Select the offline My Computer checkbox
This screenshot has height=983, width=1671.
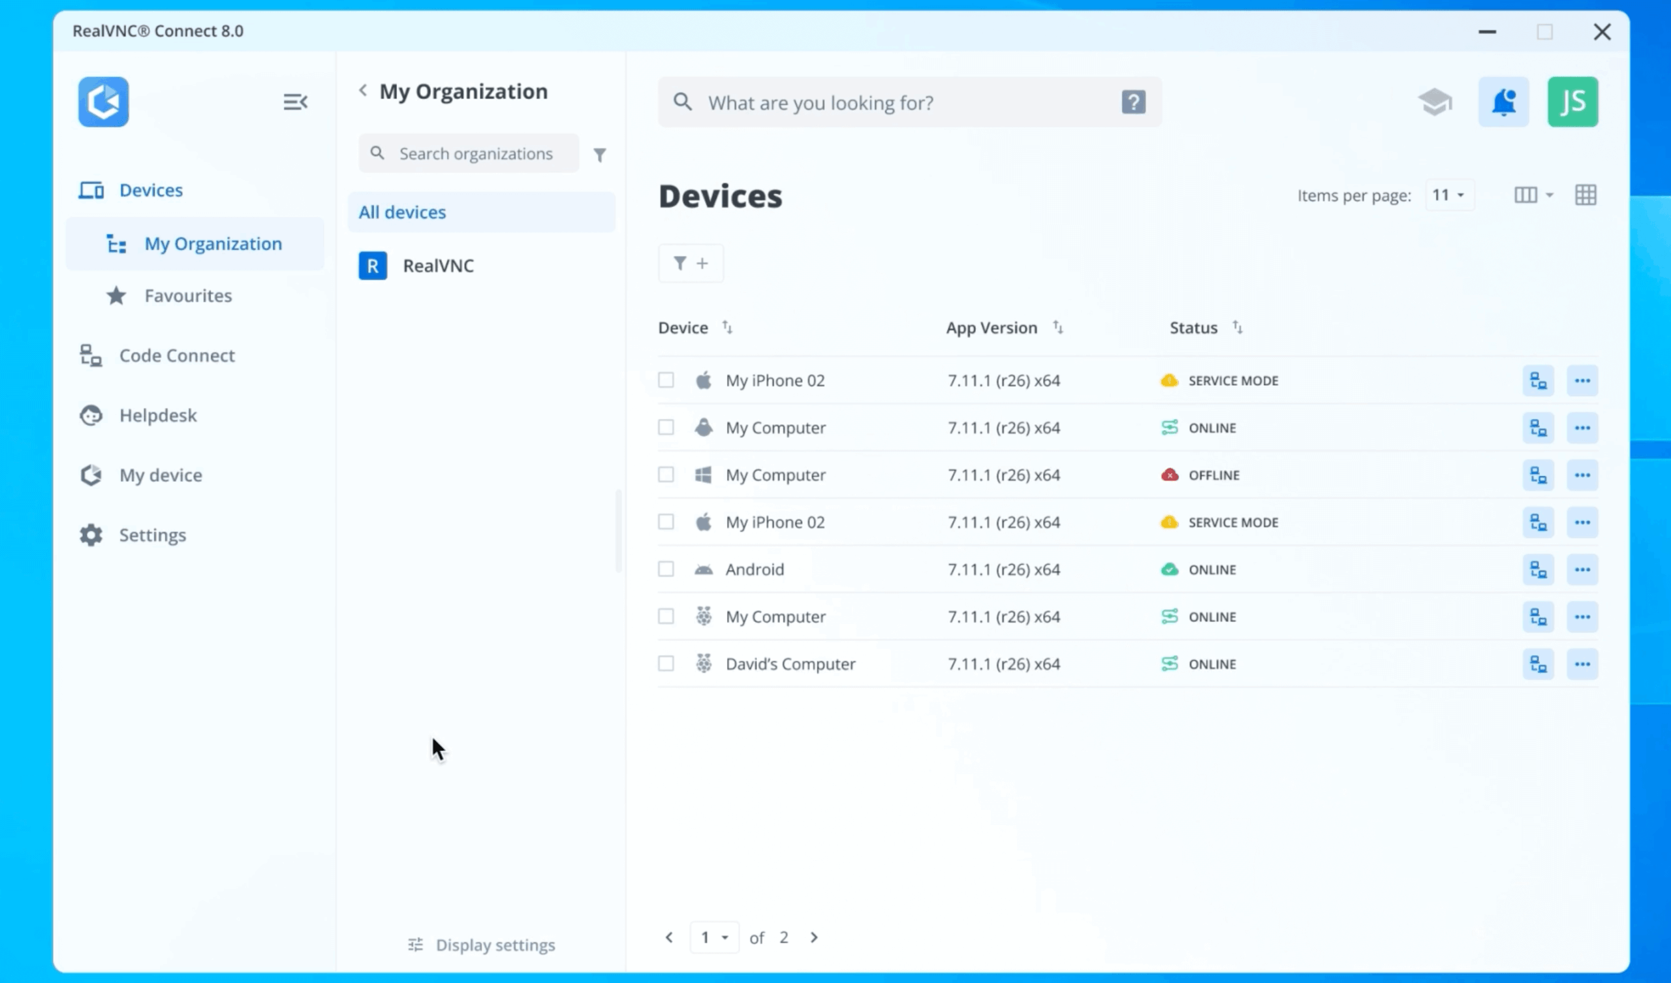pyautogui.click(x=666, y=475)
